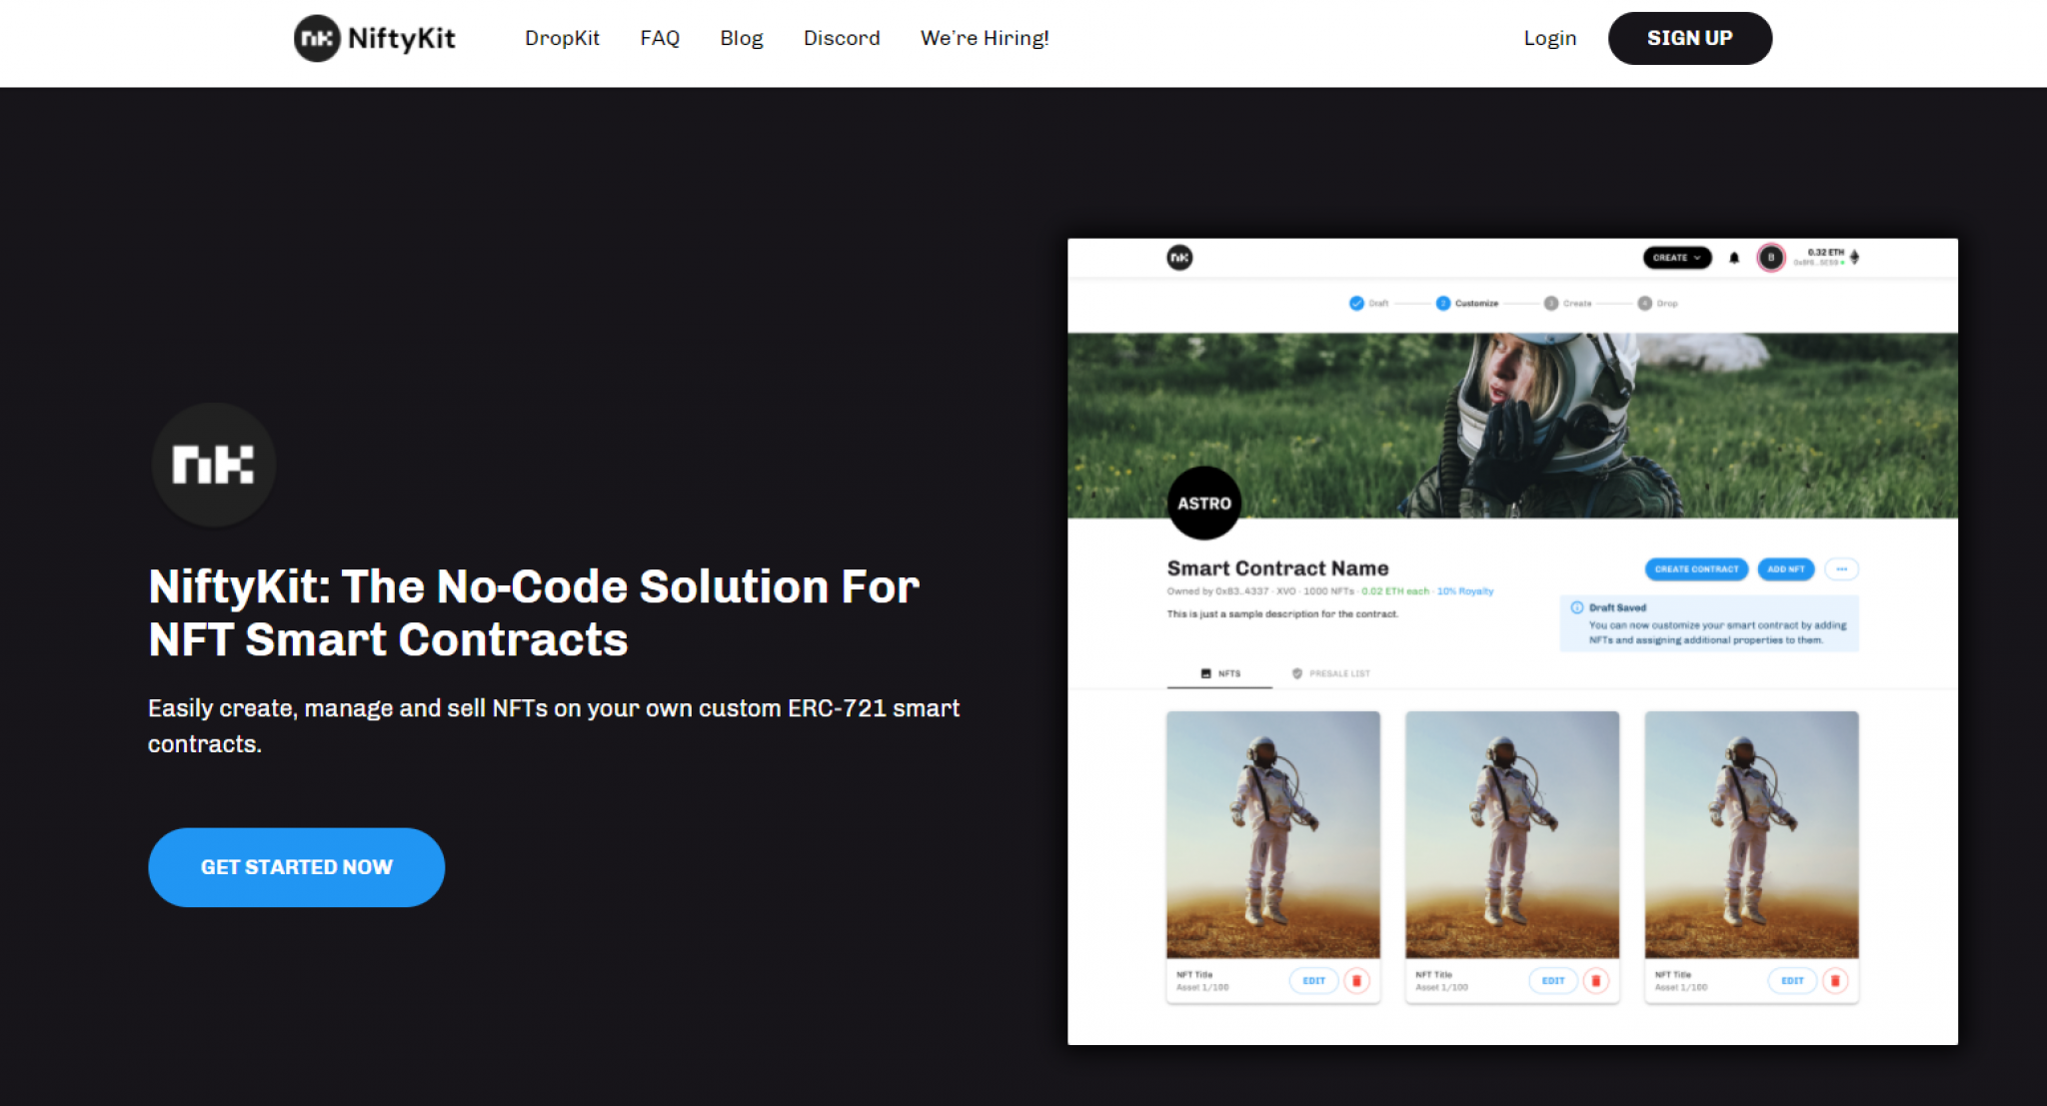2047x1106 pixels.
Task: Switch to the PRESALE LIST tab
Action: coord(1331,673)
